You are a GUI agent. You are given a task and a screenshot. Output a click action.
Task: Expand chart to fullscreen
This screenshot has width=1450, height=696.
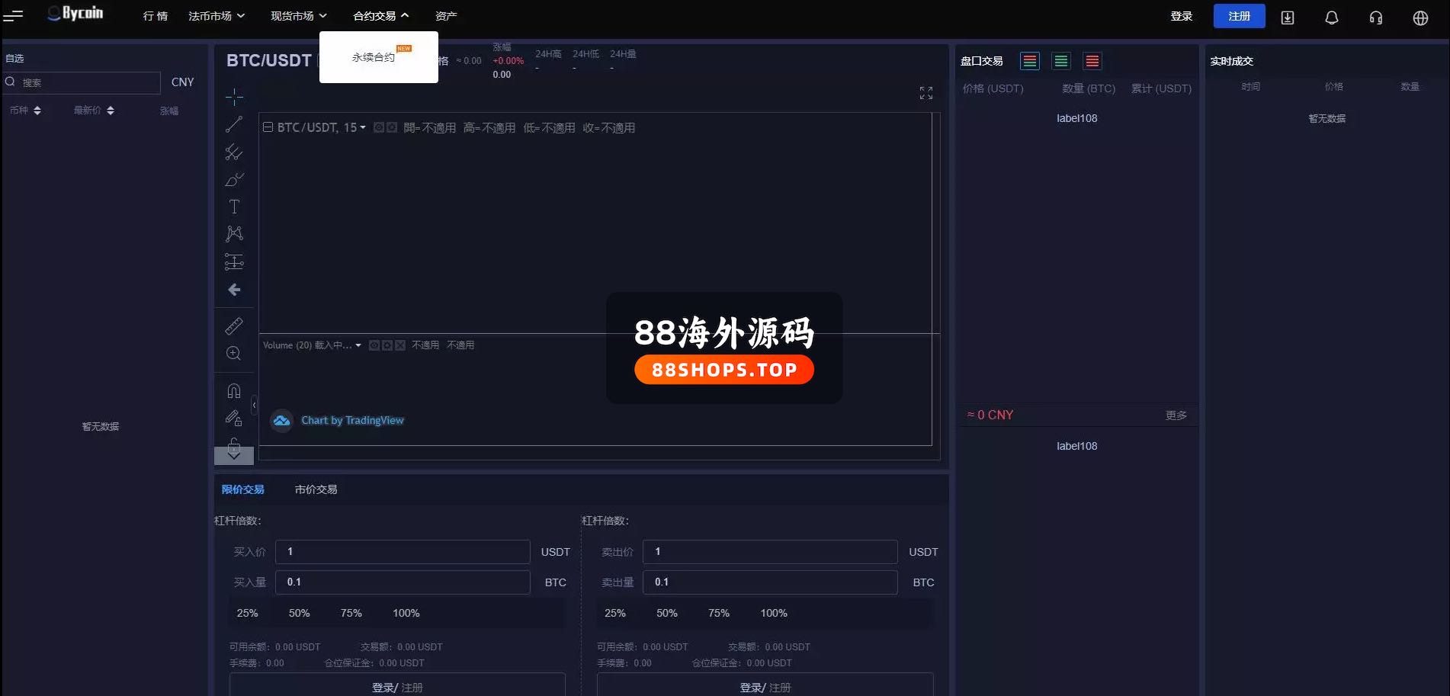[925, 93]
